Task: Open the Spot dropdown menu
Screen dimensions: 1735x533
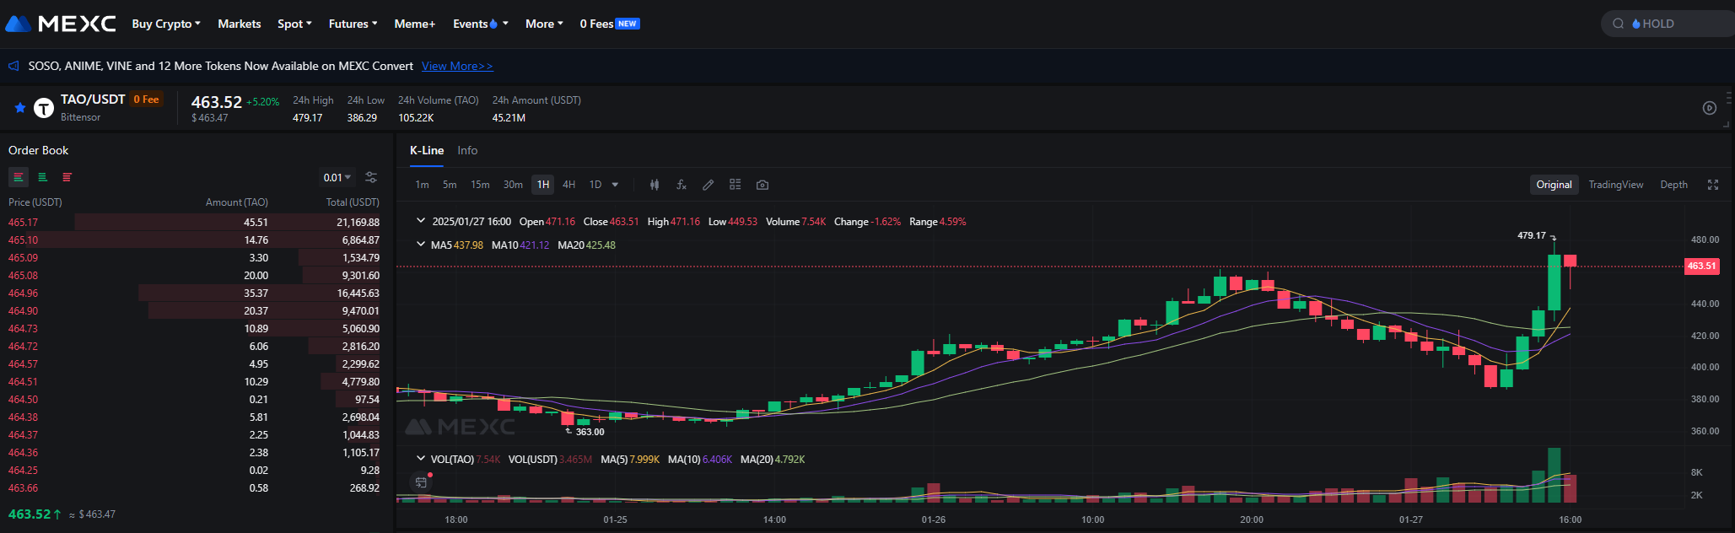Action: [294, 24]
